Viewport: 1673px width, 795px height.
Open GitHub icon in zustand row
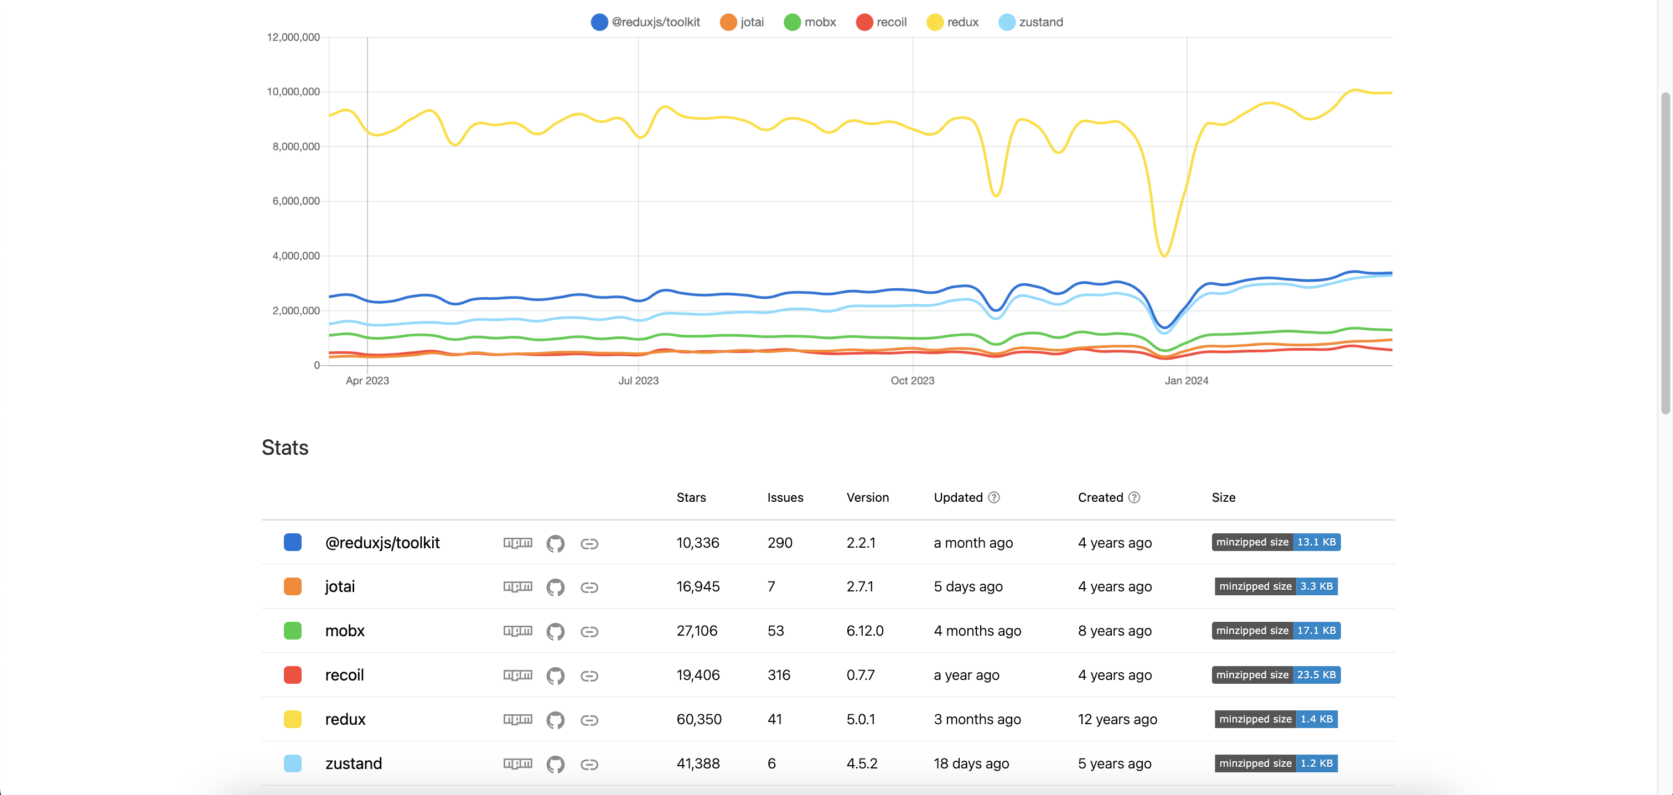pos(555,764)
